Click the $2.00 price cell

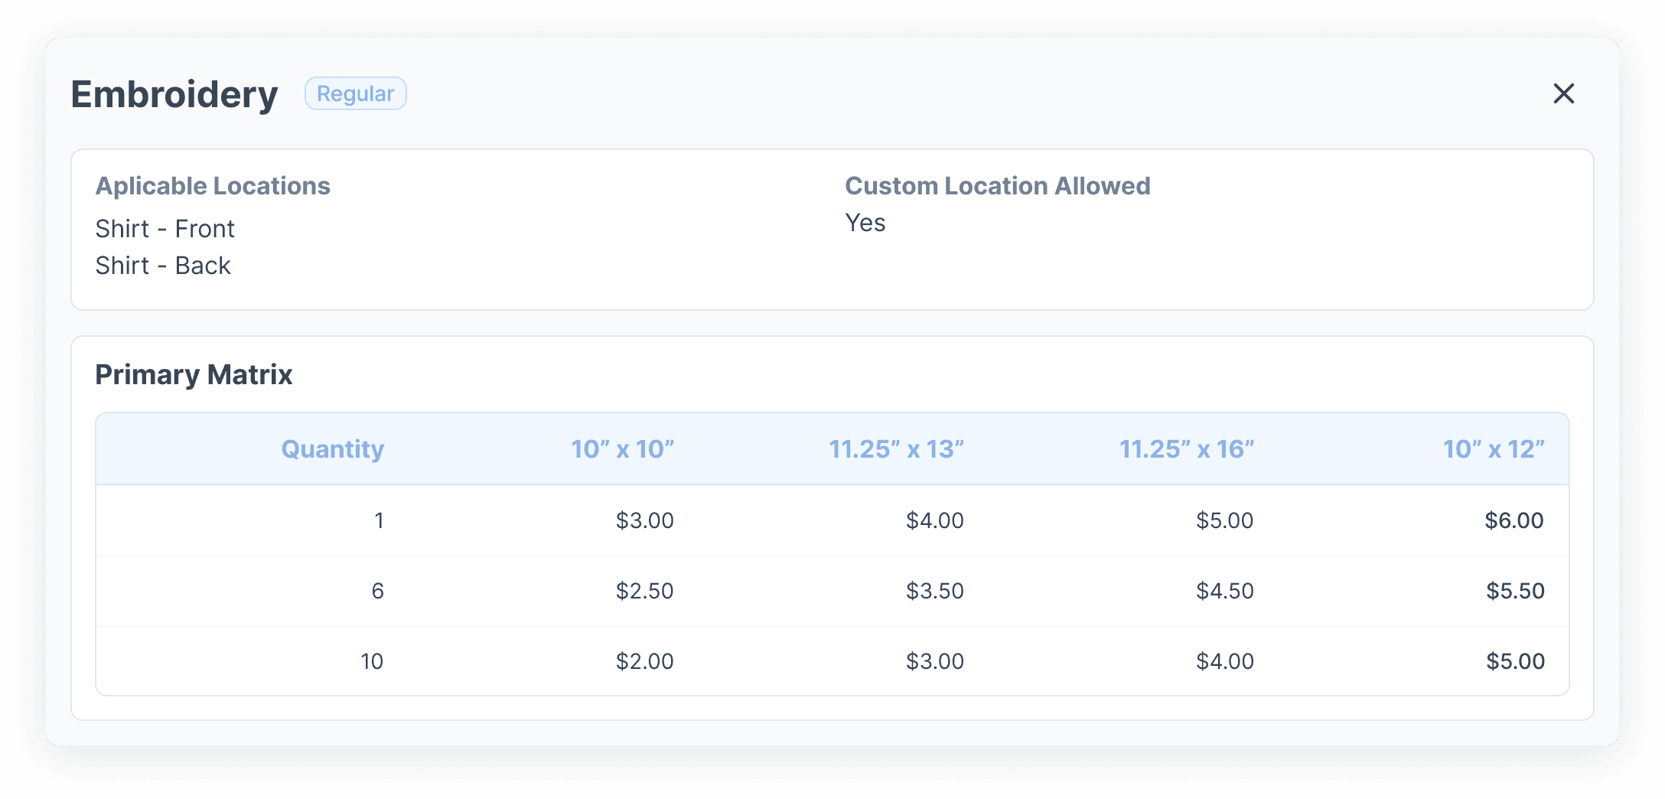(644, 661)
